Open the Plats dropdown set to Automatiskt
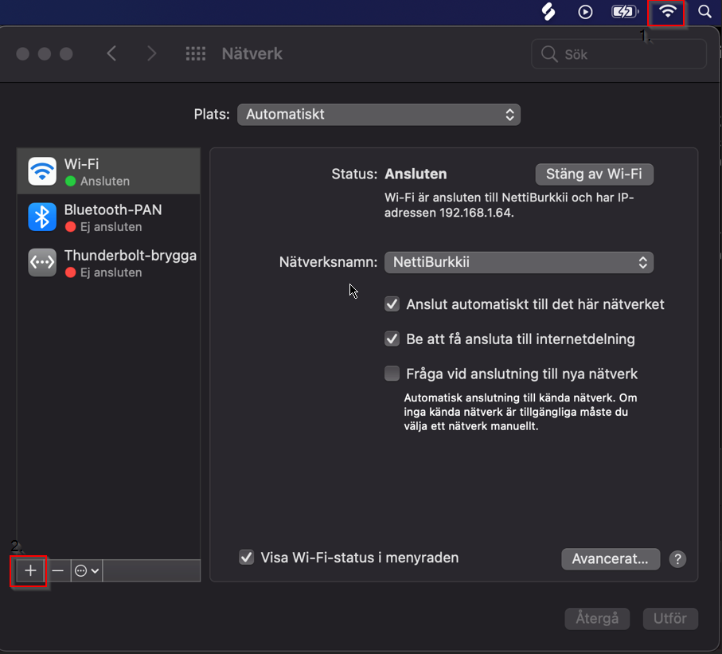 coord(378,115)
